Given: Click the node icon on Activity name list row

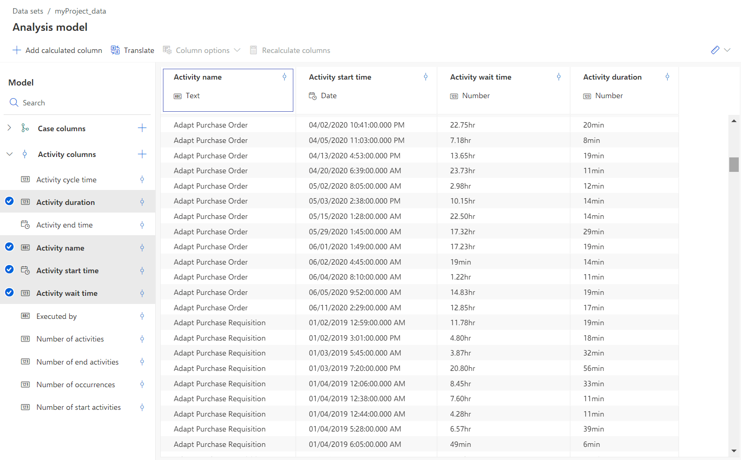Looking at the screenshot, I should pos(142,248).
